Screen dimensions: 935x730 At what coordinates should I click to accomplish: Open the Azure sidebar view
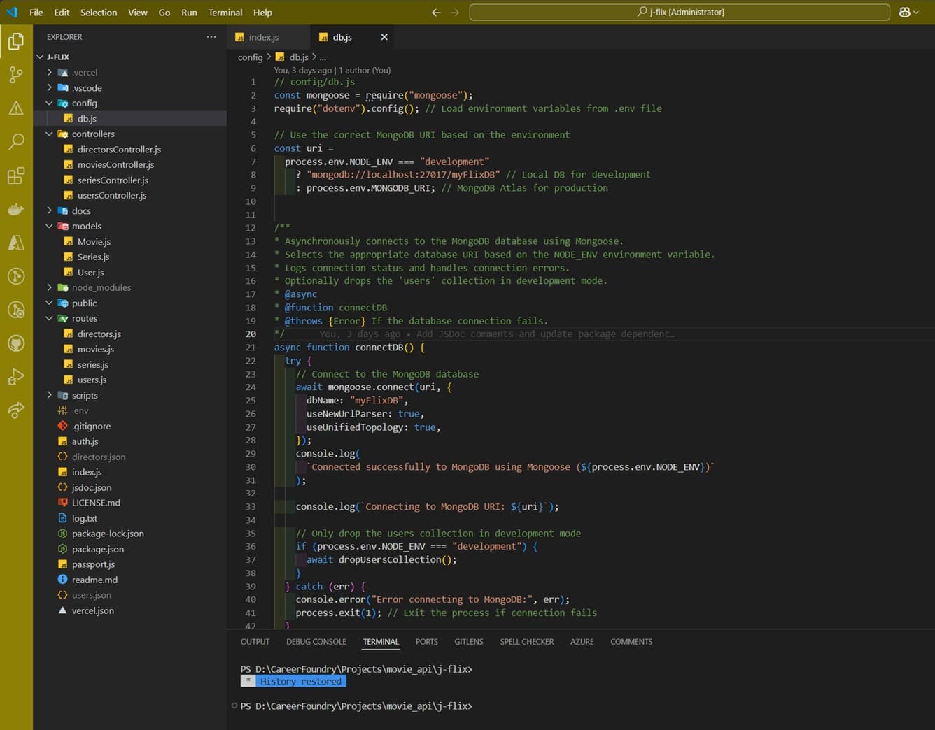pos(15,243)
